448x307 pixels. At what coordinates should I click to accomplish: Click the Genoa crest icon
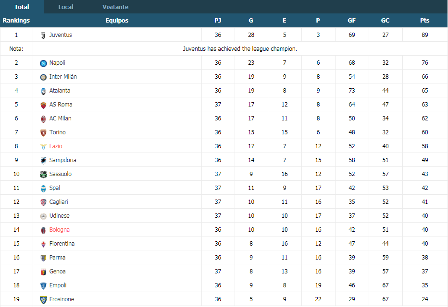point(43,272)
